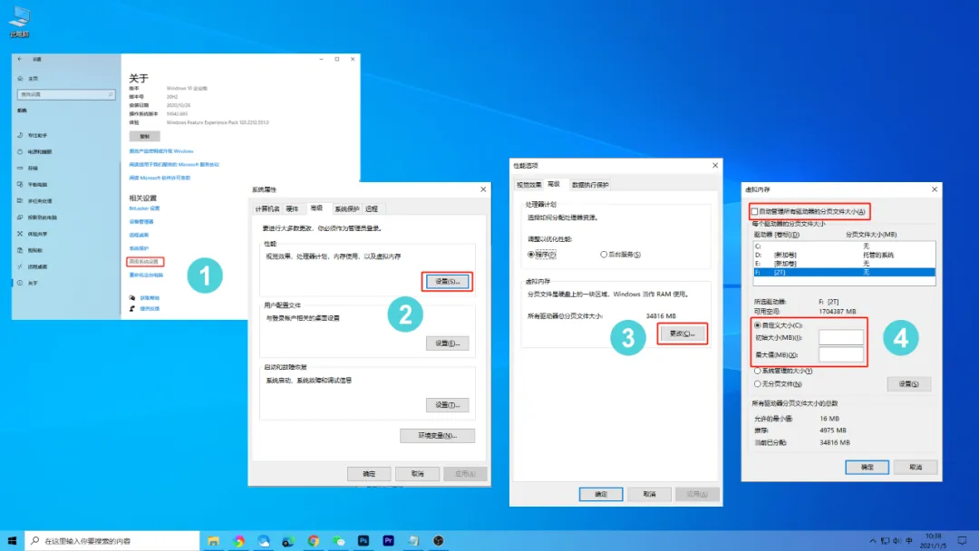Open the Windows product key upgrade link
Viewport: 979px width, 551px height.
click(161, 151)
